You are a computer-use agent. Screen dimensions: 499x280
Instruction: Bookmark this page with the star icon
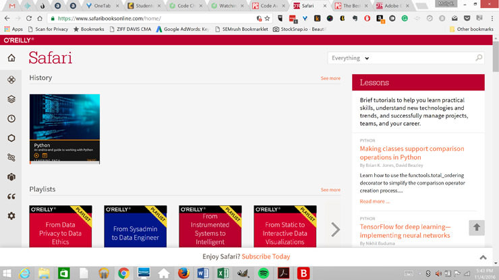click(x=267, y=18)
